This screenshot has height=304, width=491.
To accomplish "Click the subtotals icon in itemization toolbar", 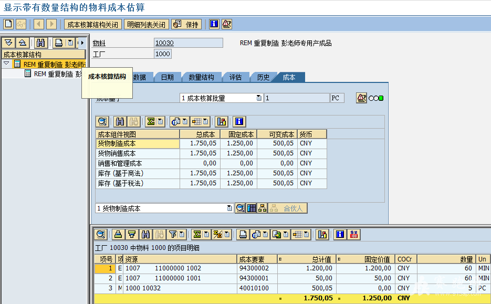I will point(217,234).
